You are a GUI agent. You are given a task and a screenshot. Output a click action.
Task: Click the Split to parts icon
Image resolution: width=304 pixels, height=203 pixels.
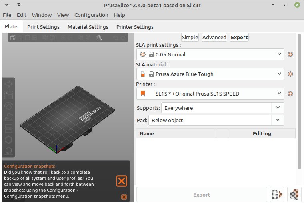88,38
